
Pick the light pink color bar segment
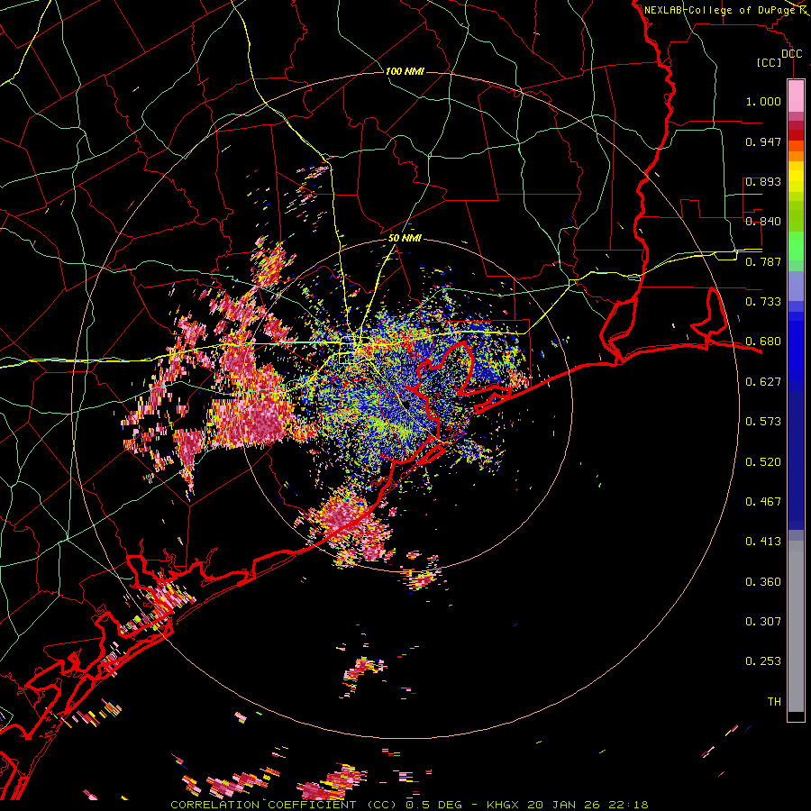point(796,96)
